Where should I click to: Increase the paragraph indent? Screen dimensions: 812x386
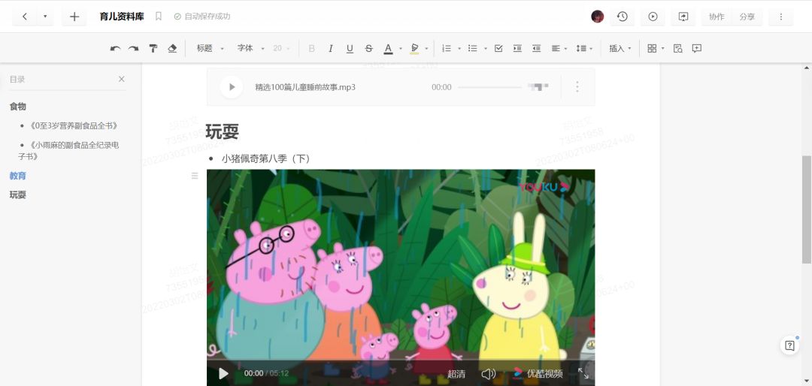click(x=517, y=48)
